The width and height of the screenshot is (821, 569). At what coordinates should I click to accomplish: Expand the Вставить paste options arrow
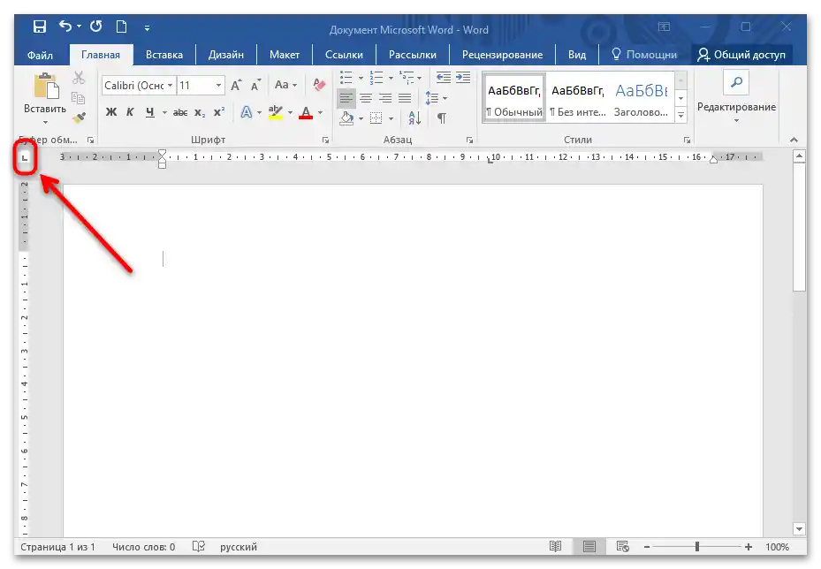pyautogui.click(x=46, y=123)
